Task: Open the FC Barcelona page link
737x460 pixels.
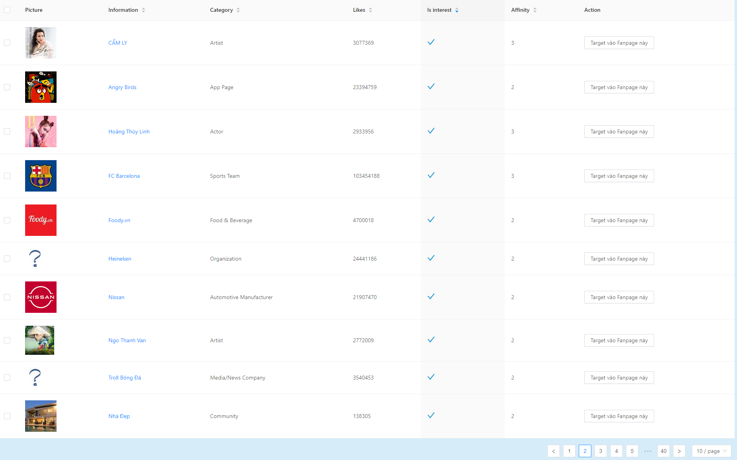Action: 124,176
